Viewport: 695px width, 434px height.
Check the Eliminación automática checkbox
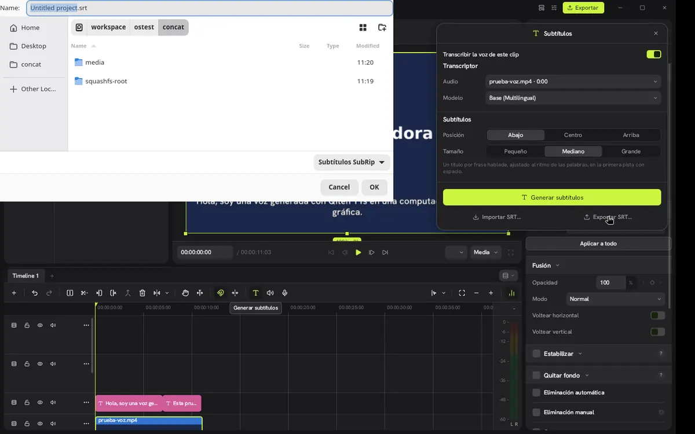click(536, 392)
